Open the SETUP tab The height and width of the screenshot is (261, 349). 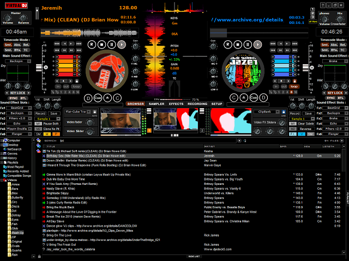point(216,104)
